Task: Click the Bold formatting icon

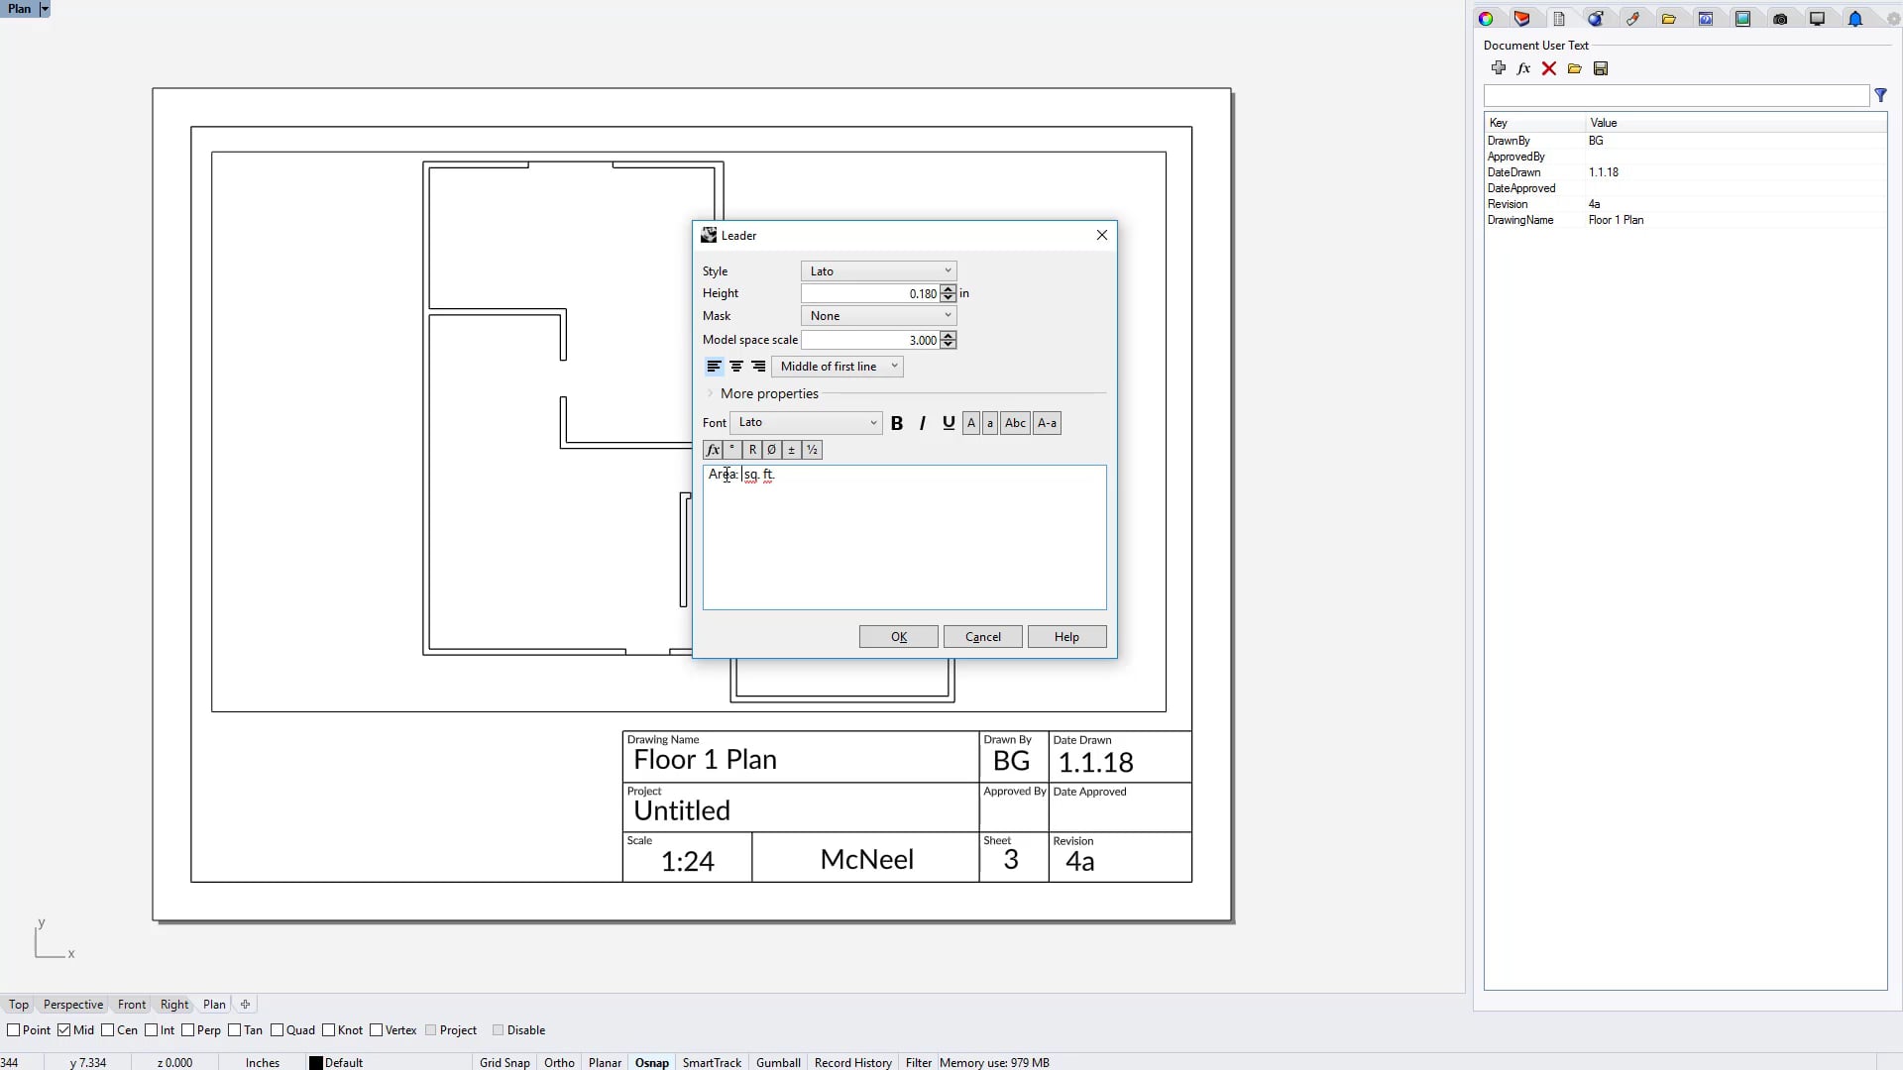Action: [898, 422]
